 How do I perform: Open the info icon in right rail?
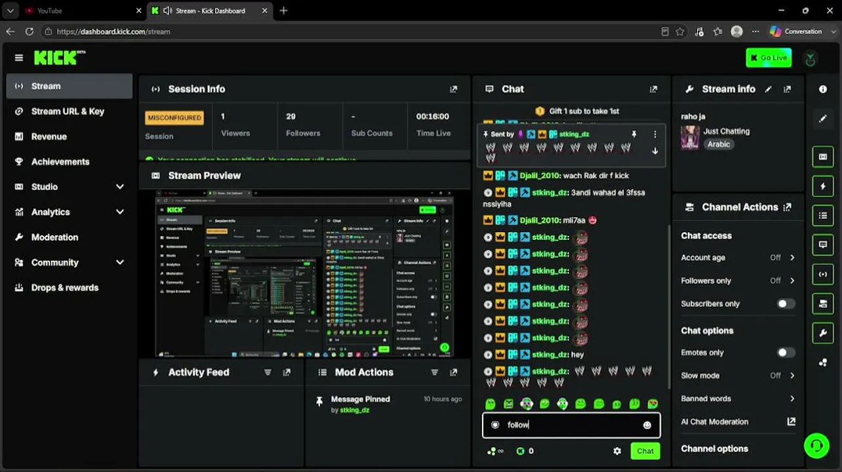click(x=823, y=89)
